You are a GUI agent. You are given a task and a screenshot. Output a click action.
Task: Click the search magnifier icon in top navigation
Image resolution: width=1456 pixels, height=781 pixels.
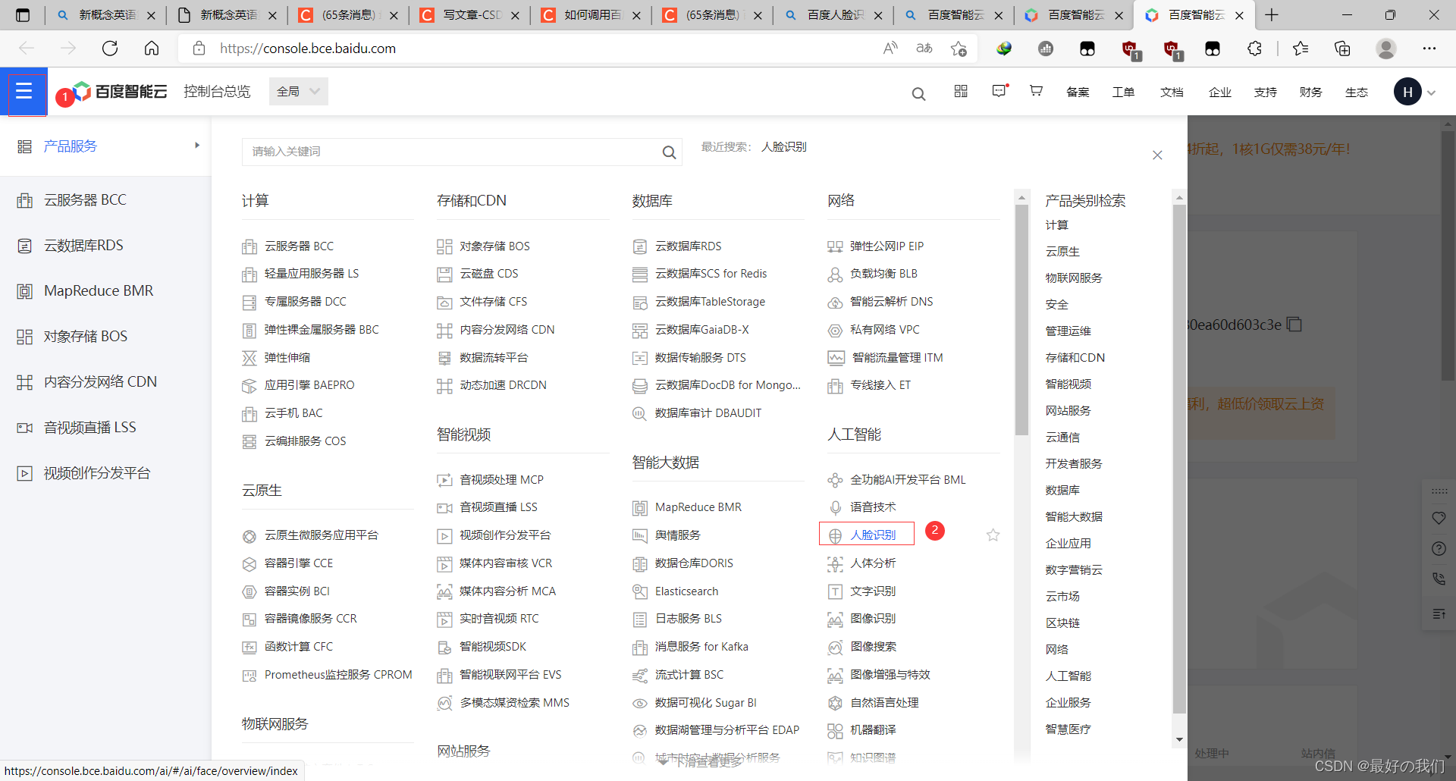[x=918, y=93]
